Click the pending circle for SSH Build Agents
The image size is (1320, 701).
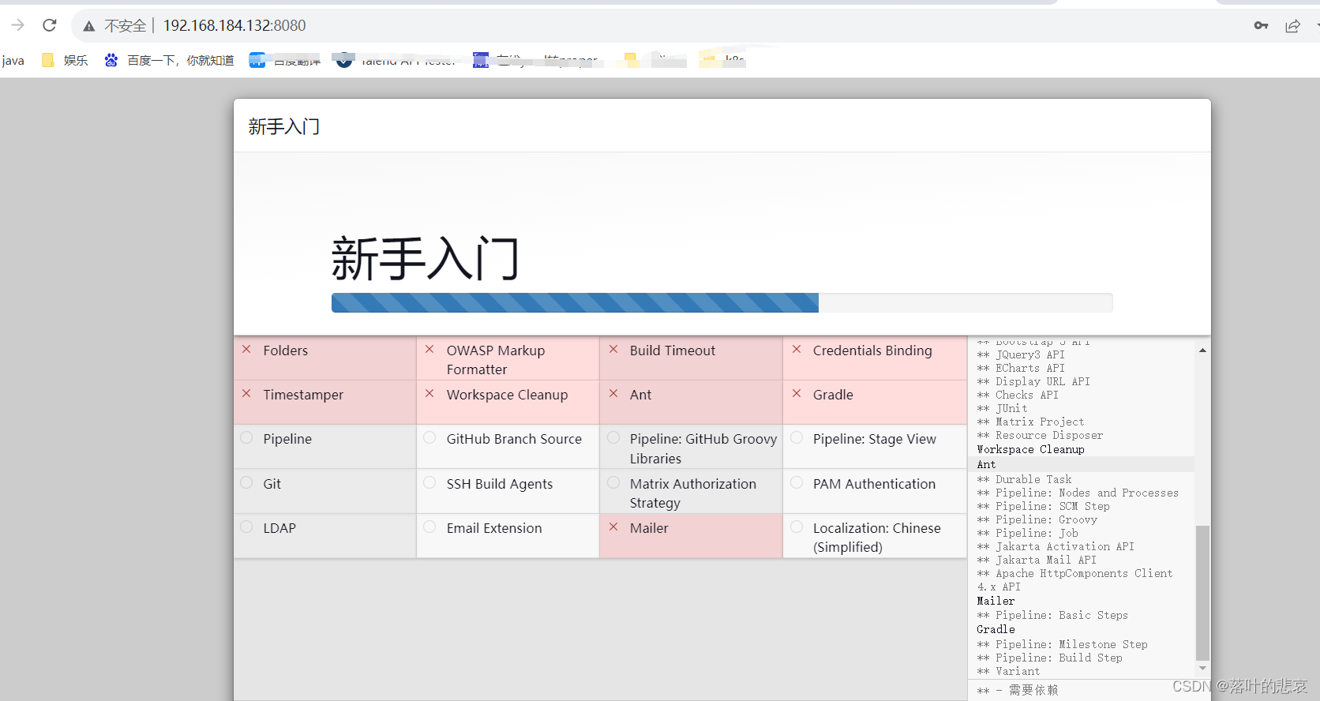429,482
